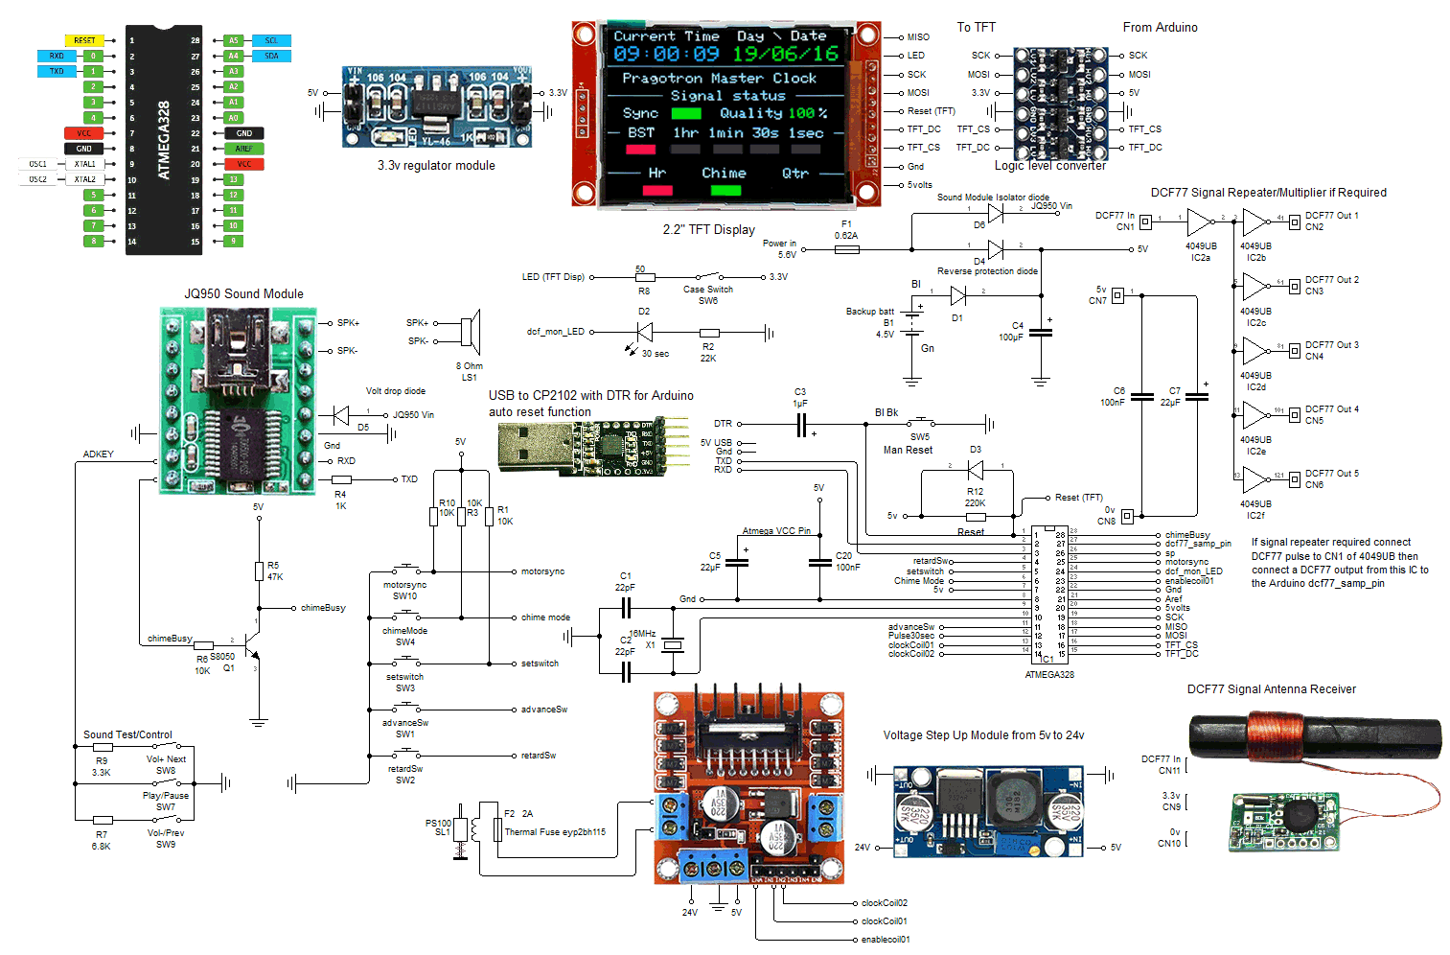Screen dimensions: 1450x955
Task: Click the OSC2 pin label
Action: [37, 179]
